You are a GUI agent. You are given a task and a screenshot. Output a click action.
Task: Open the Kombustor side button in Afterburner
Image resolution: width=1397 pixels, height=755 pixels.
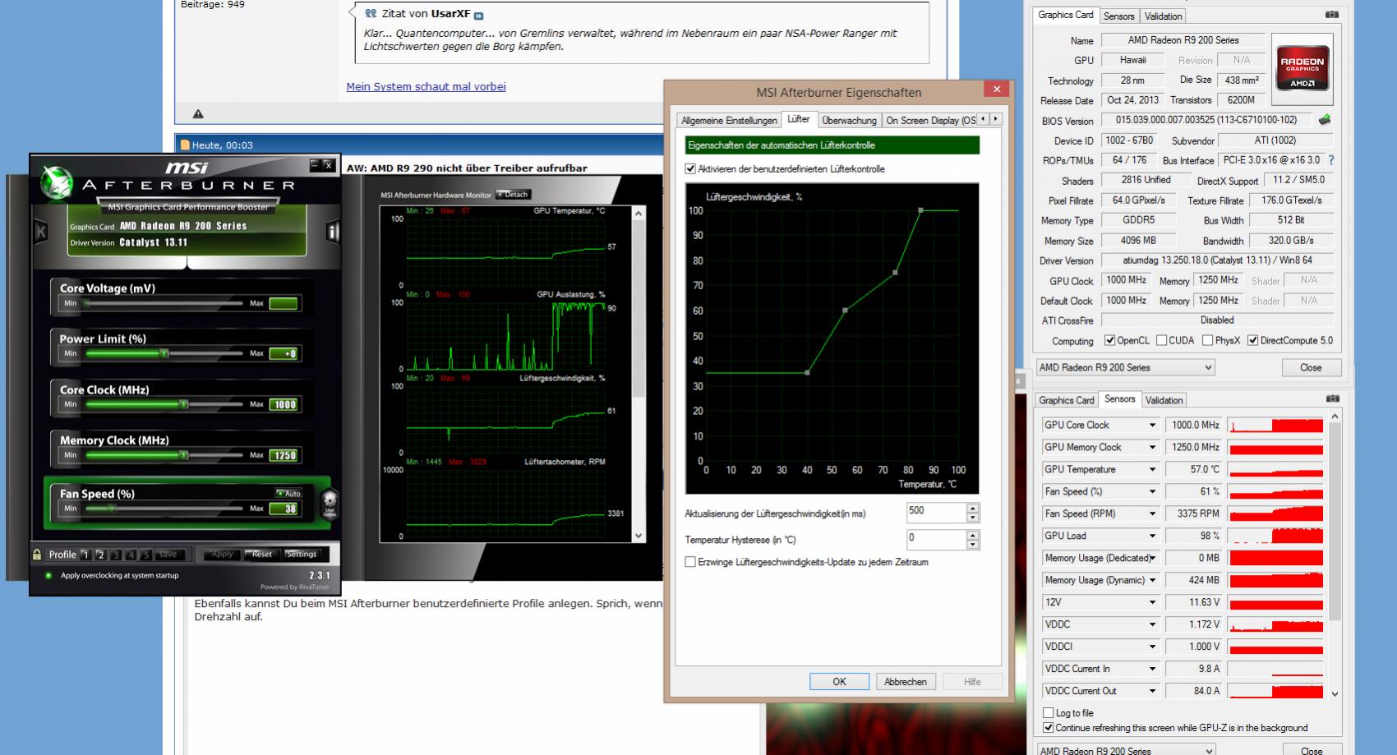pyautogui.click(x=41, y=232)
